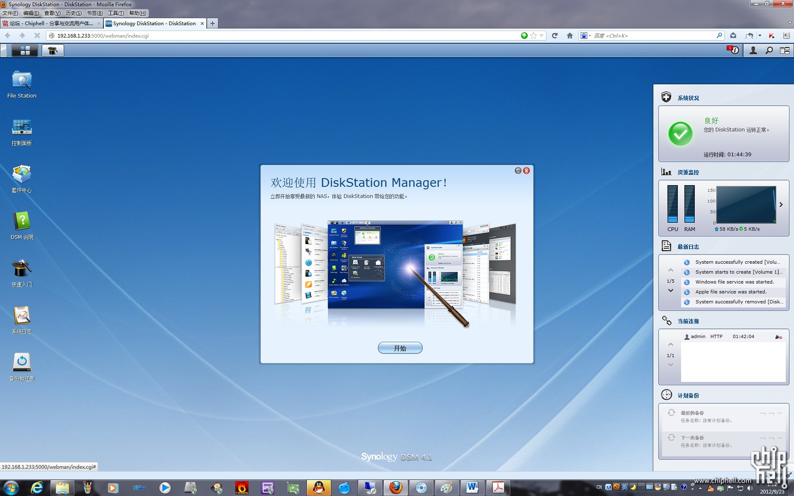View DSM notifications info icon
Screen dimensions: 794x496
[x=733, y=50]
